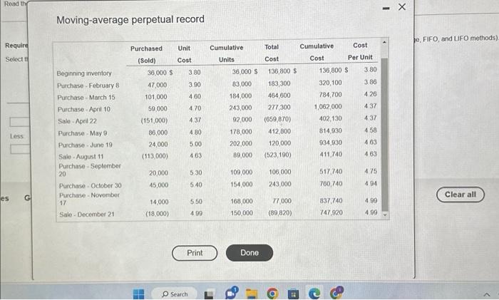
Task: Open Task View icon in taskbar
Action: 209,294
